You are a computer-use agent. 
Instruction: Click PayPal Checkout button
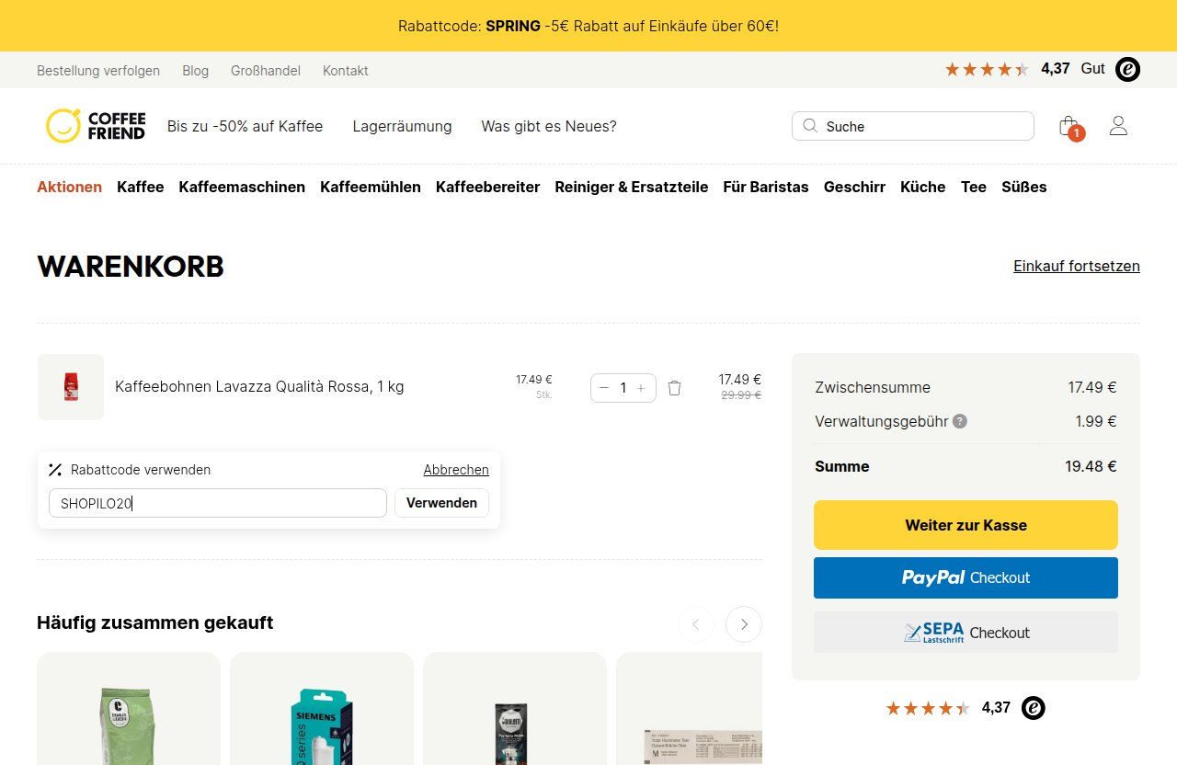coord(966,577)
